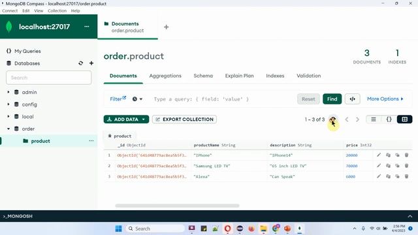Open the Windows Start menu
The image size is (418, 235).
pos(118,228)
